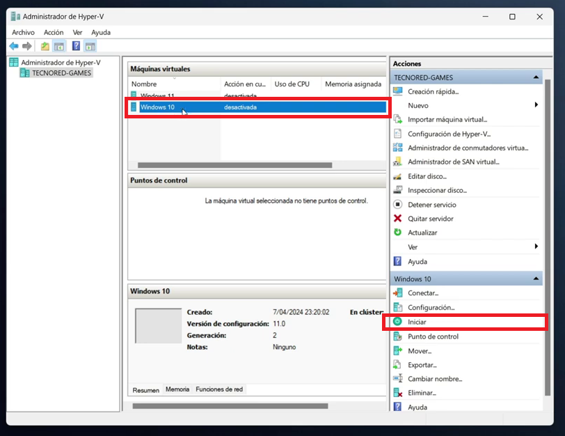
Task: Click the red X Quitar servidor icon
Action: click(398, 218)
